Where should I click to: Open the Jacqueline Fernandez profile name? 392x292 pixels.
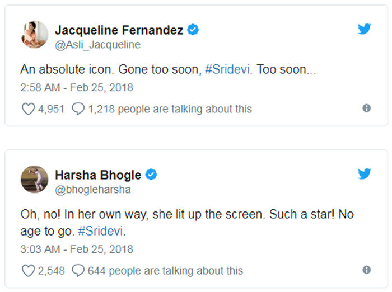pos(119,30)
